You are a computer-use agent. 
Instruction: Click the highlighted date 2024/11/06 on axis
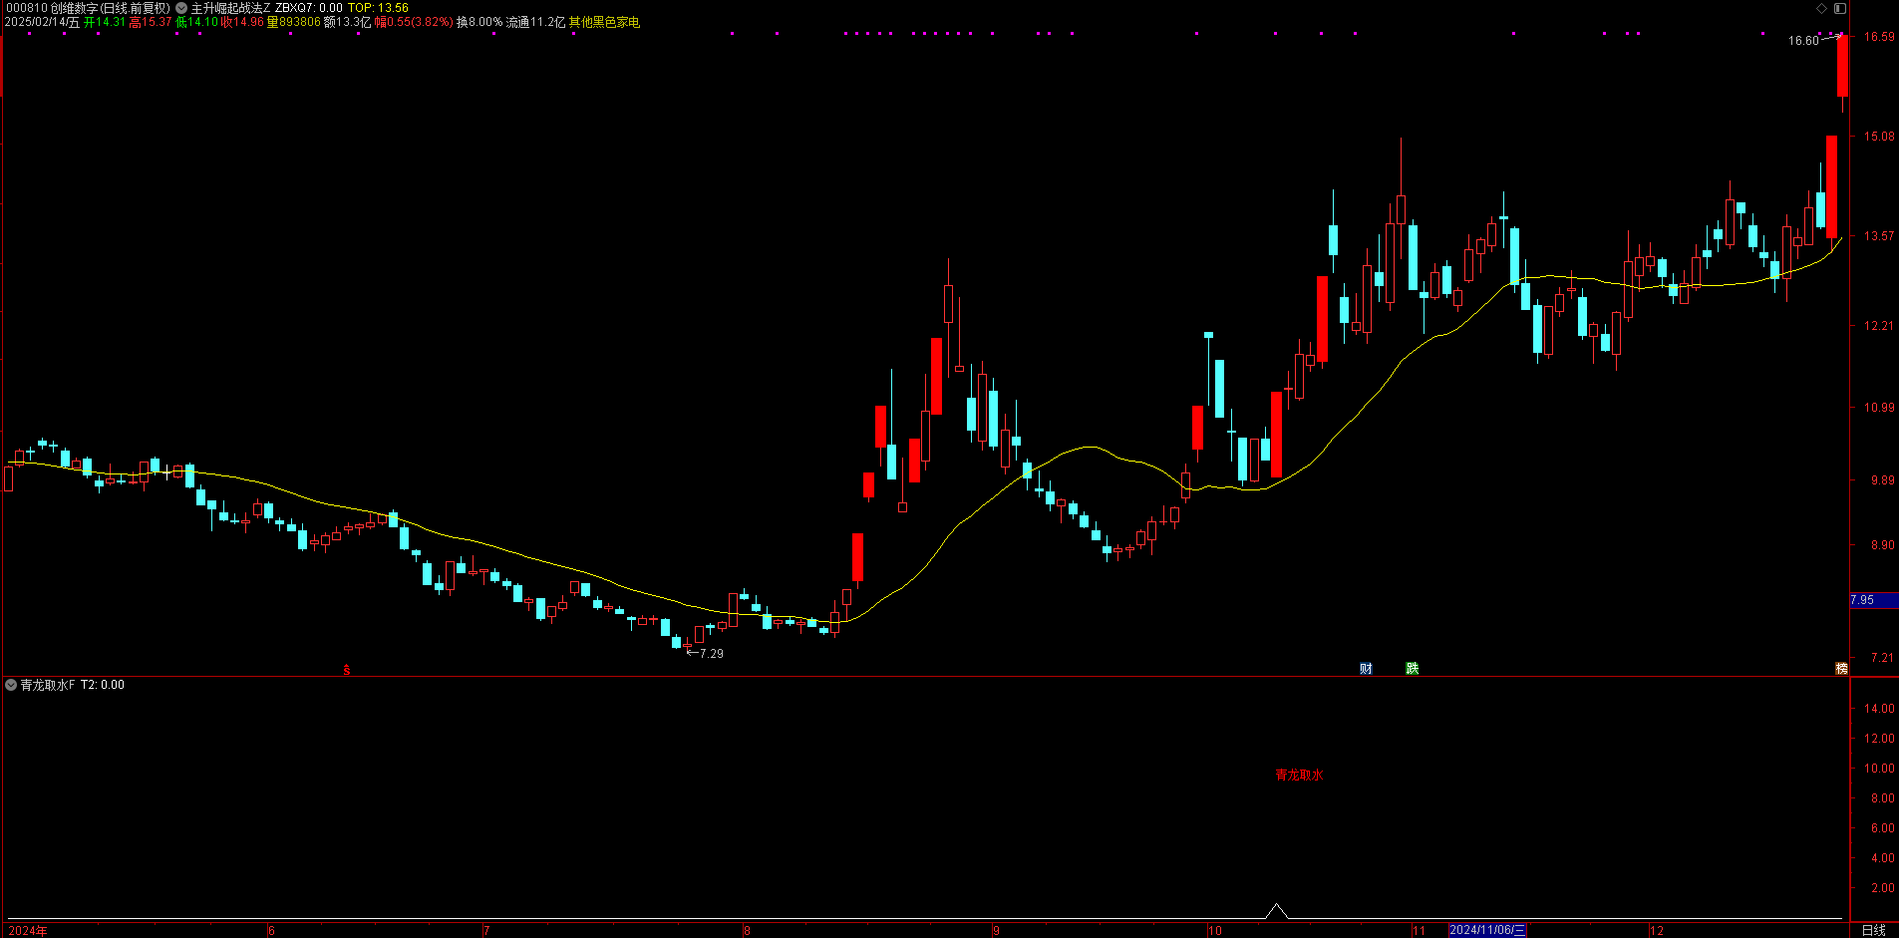pos(1486,930)
